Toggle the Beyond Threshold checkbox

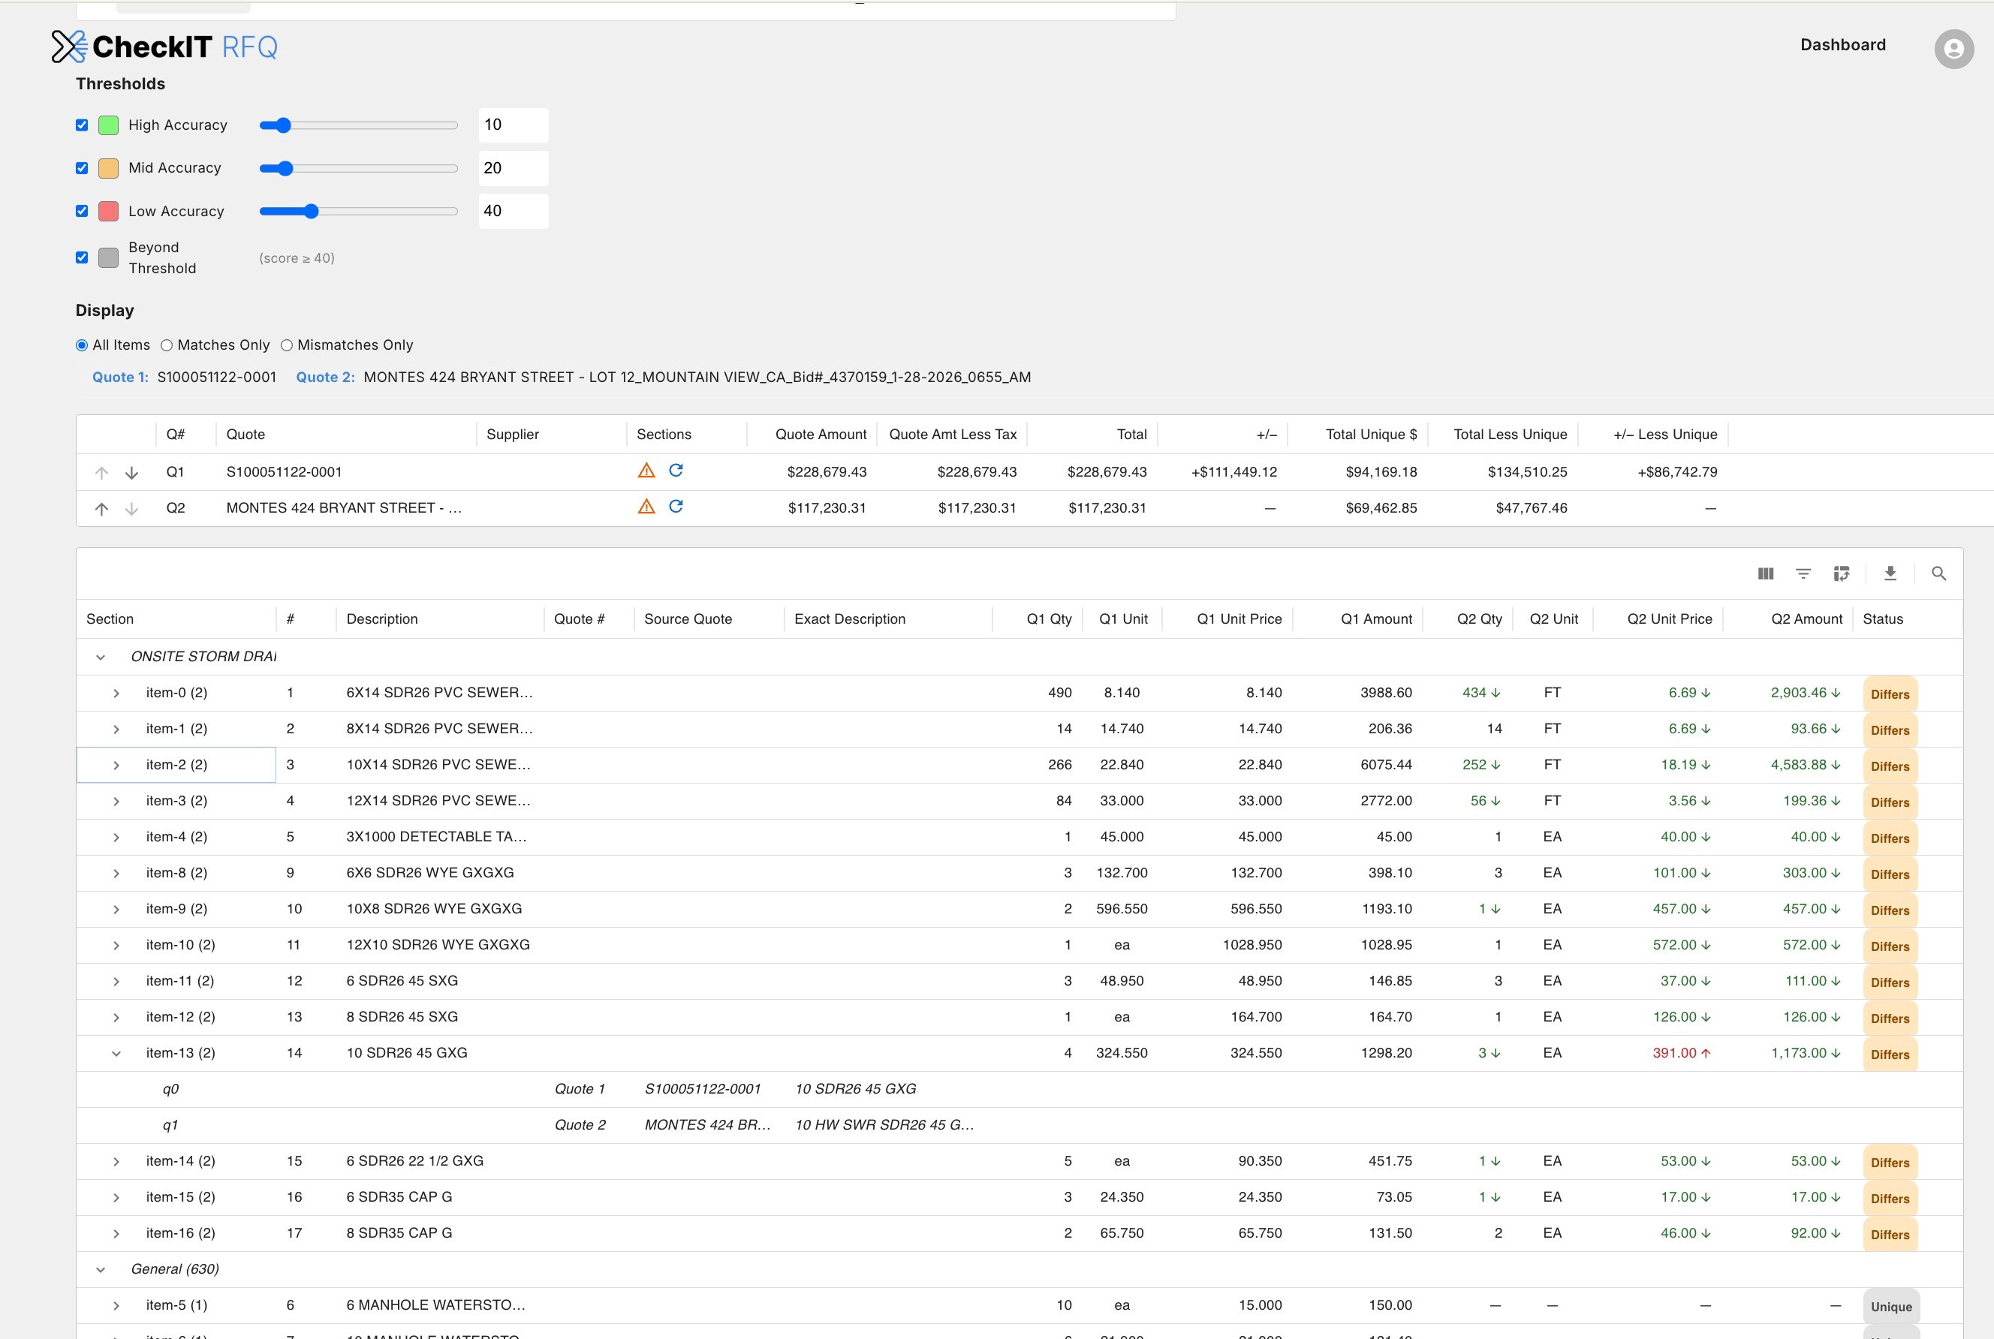82,257
